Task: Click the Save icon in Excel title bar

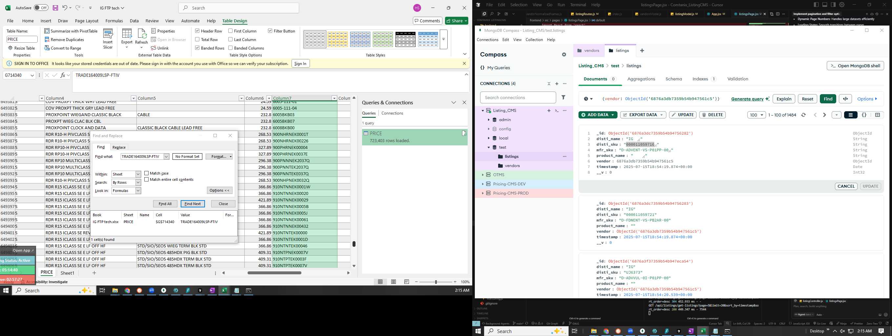Action: 55,8
